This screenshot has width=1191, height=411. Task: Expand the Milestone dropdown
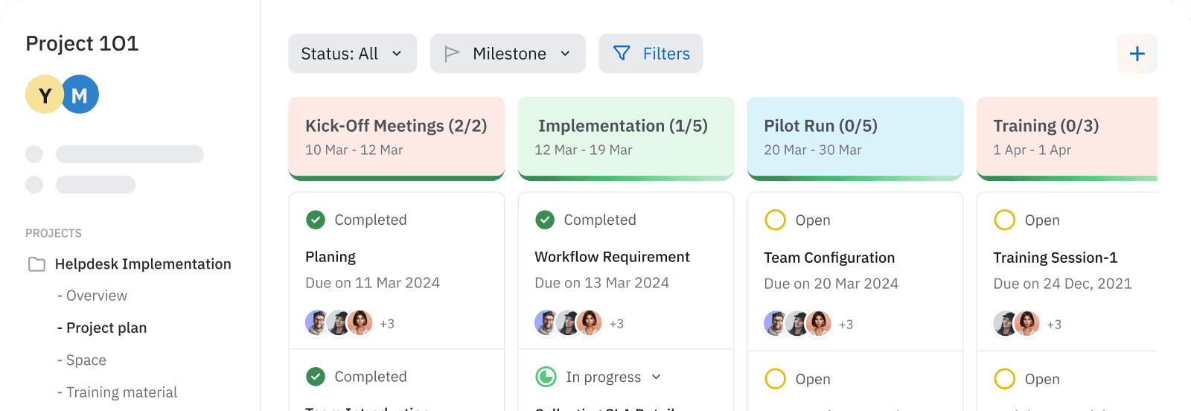[565, 54]
